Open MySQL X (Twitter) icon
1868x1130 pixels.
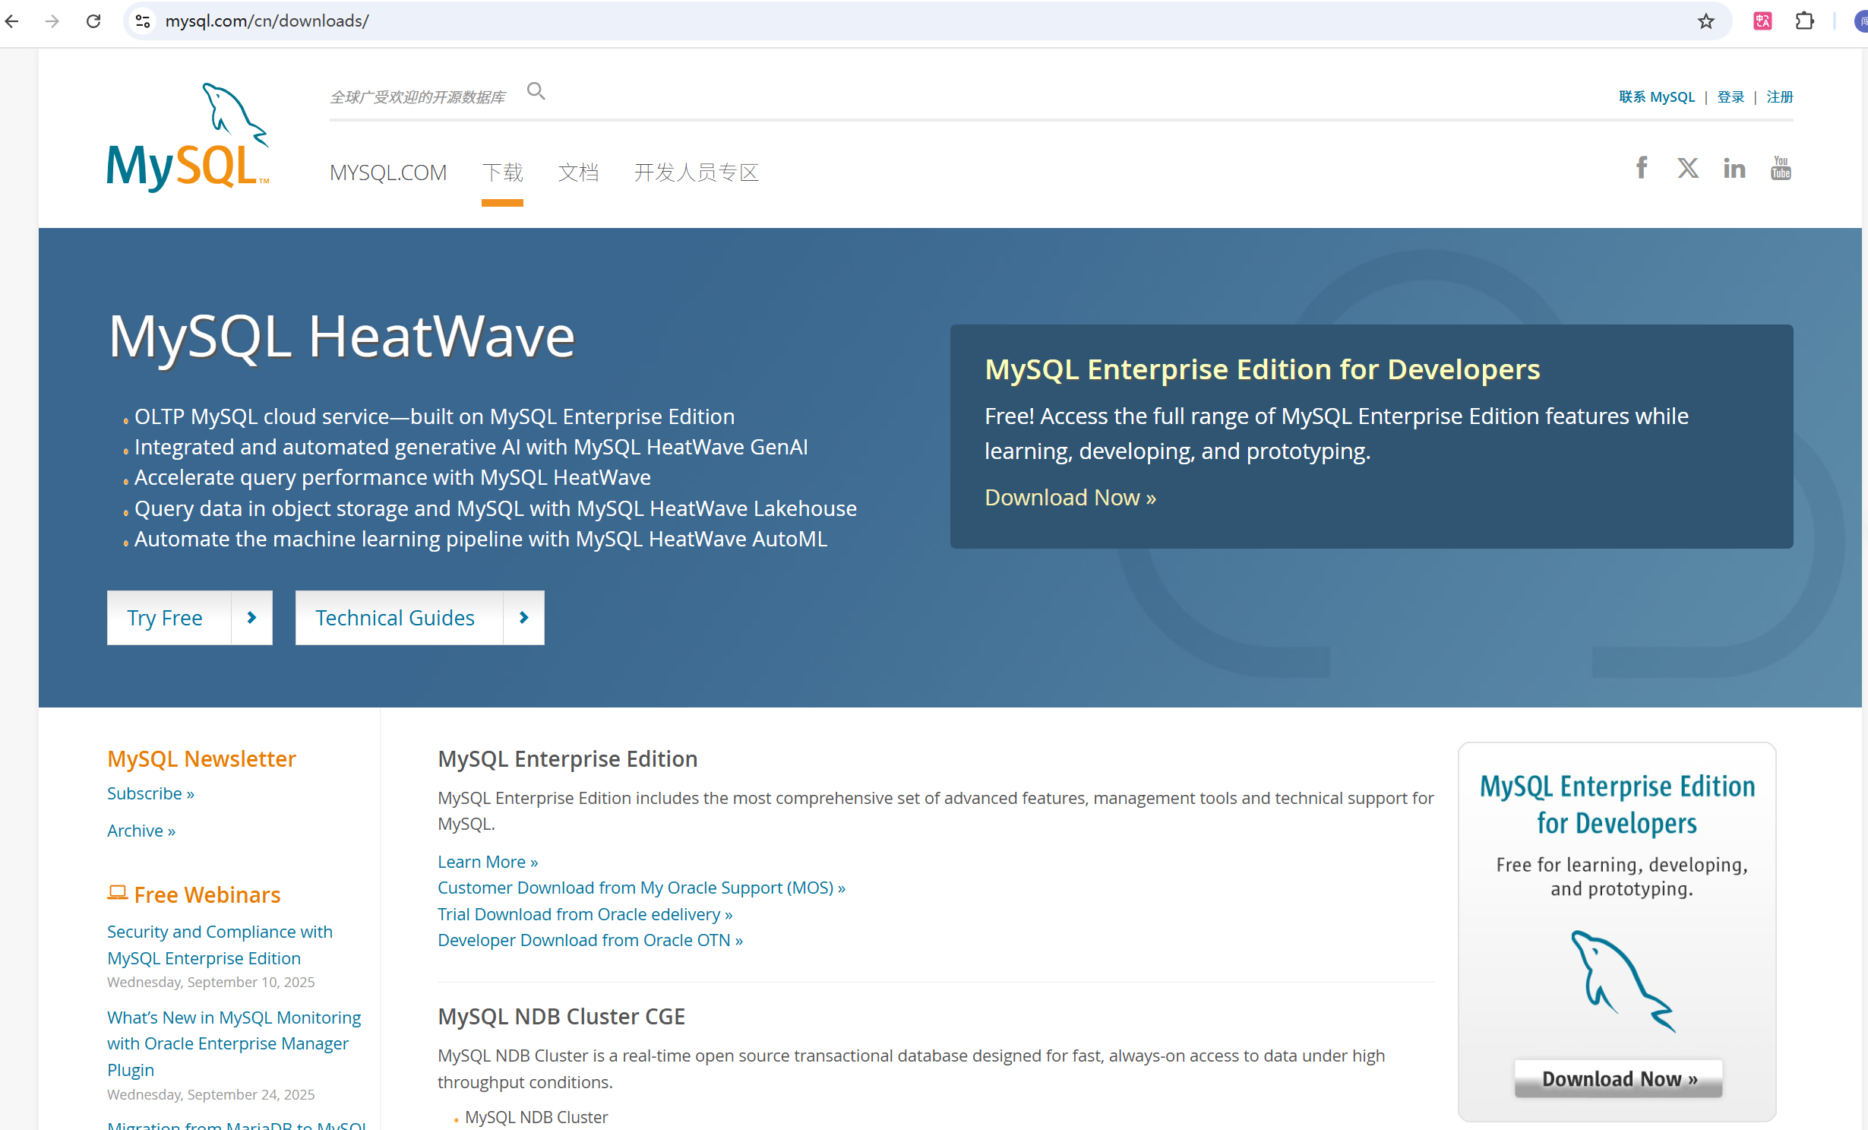tap(1688, 168)
